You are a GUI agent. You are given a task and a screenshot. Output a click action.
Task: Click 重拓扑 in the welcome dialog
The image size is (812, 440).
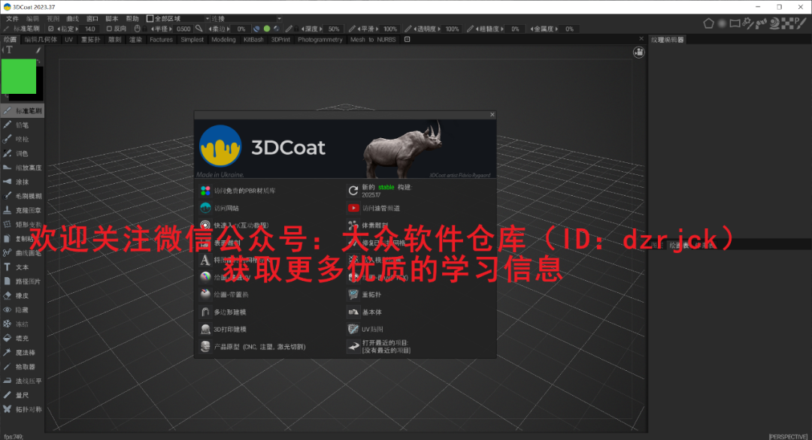pos(365,295)
